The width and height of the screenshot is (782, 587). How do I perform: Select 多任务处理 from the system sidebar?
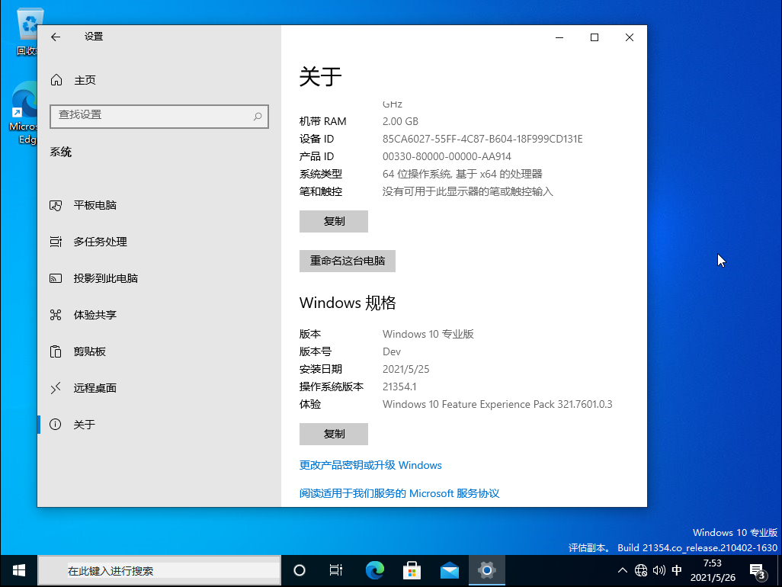coord(101,241)
